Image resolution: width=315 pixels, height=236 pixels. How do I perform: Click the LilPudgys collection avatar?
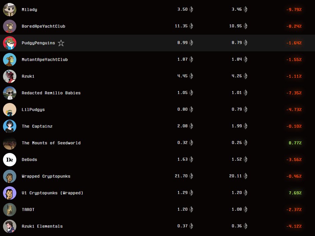point(10,109)
